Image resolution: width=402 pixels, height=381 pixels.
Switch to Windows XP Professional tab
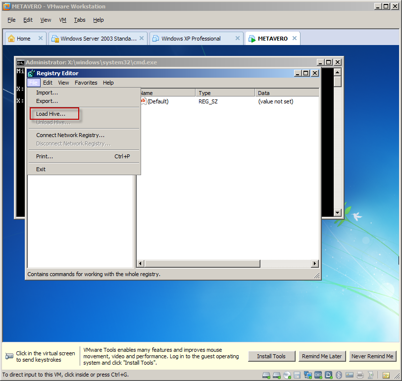point(191,39)
